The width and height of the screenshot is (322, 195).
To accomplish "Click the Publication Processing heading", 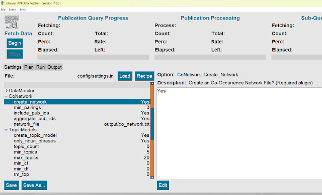I will pos(210,18).
